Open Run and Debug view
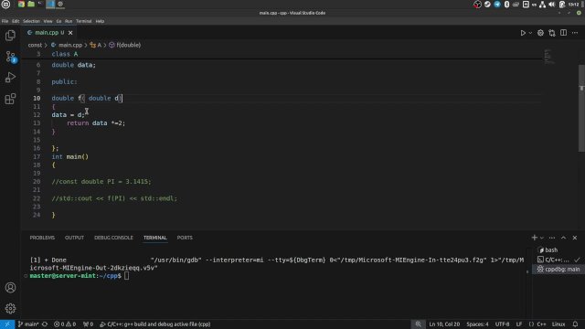The width and height of the screenshot is (585, 329). [10, 78]
